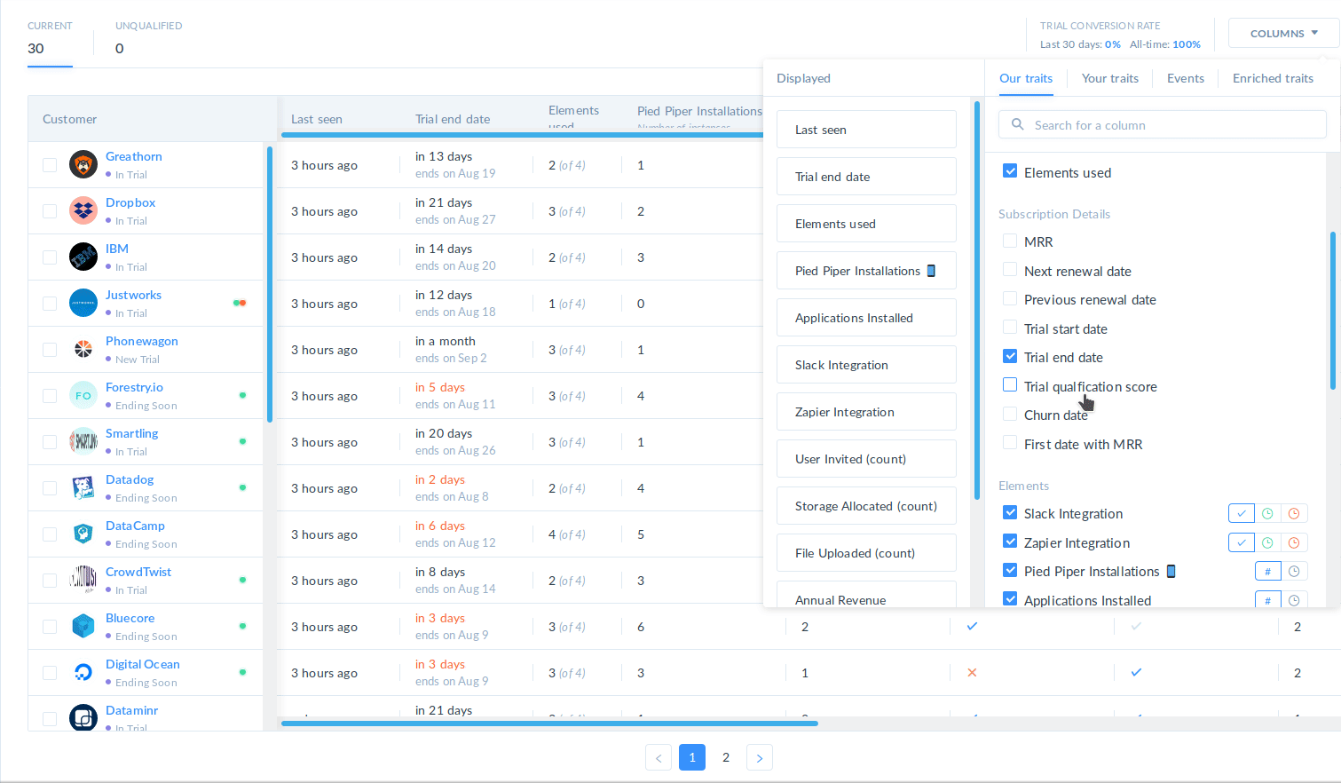
Task: Click the horizontal scrollbar under the table
Action: click(549, 724)
